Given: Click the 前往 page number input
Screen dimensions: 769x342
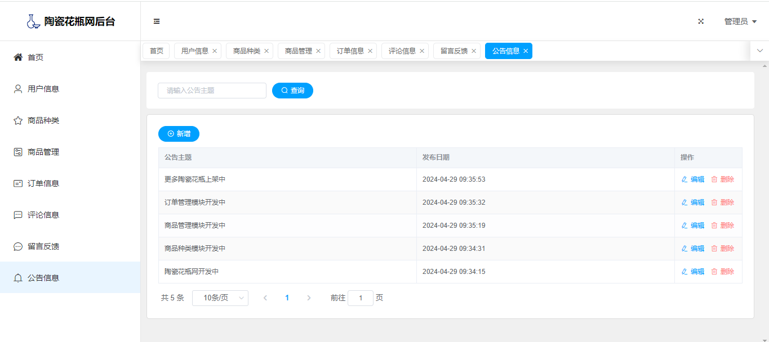Looking at the screenshot, I should pos(360,298).
